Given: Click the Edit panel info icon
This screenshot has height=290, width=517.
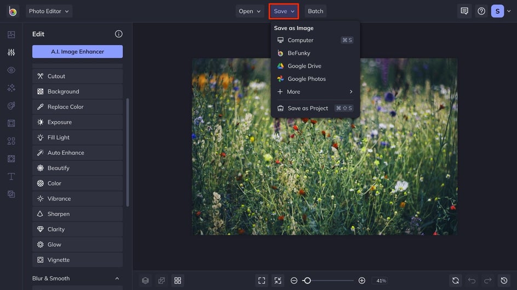Looking at the screenshot, I should tap(119, 34).
